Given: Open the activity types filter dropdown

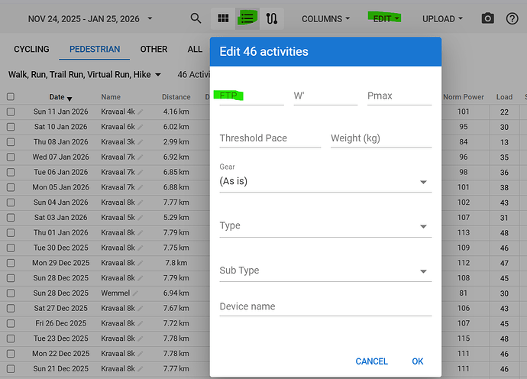Looking at the screenshot, I should (x=84, y=74).
